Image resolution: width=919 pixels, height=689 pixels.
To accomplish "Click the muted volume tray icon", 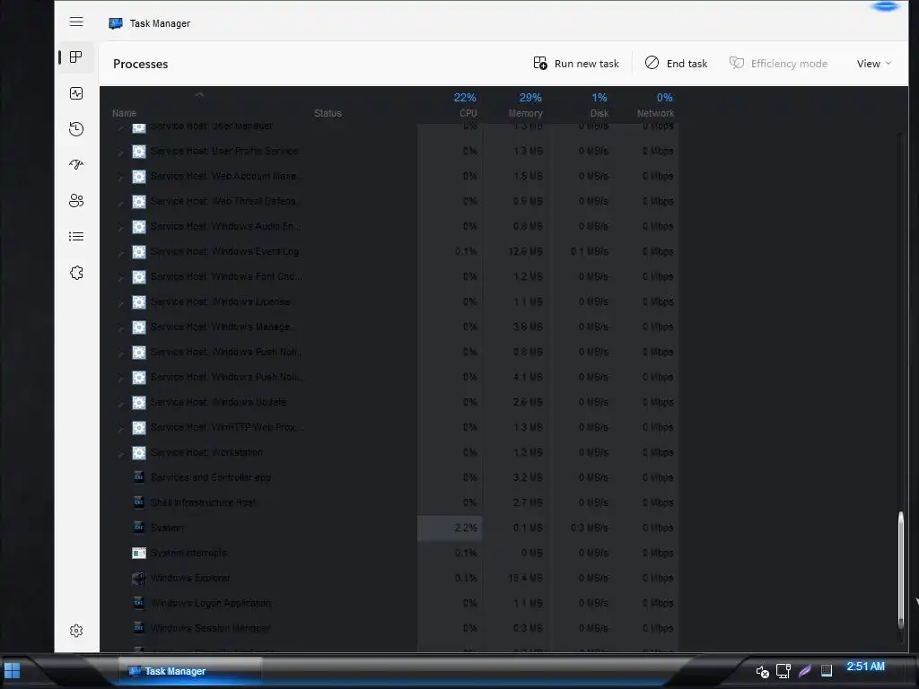I will [x=762, y=671].
